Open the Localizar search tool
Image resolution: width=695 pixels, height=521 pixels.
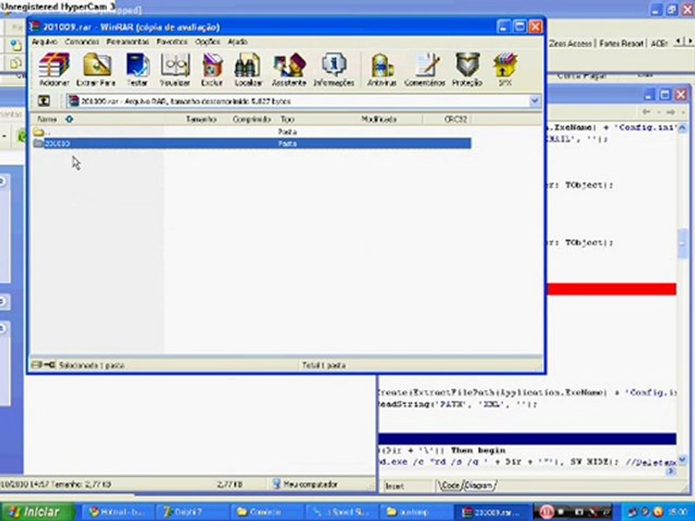(248, 69)
